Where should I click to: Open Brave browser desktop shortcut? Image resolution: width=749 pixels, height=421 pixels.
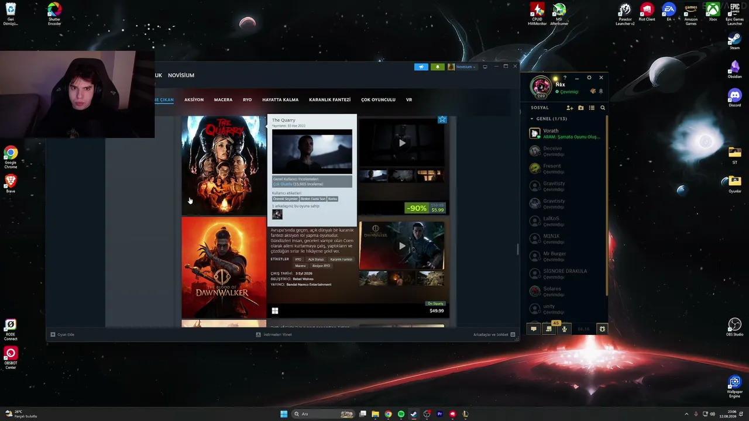click(x=11, y=184)
